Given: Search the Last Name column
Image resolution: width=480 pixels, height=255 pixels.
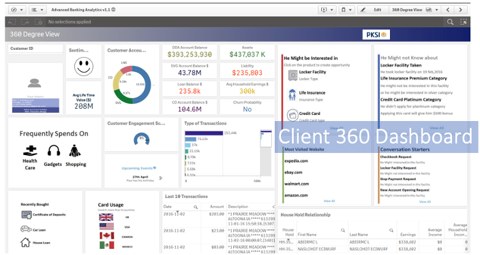Looking at the screenshot, I should pyautogui.click(x=391, y=231).
